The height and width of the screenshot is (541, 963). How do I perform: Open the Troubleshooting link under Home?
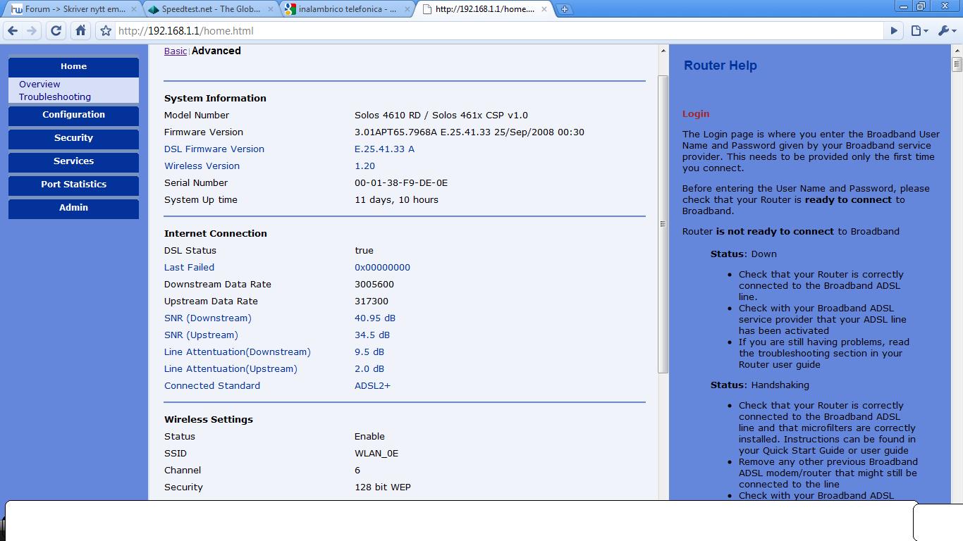click(x=55, y=97)
